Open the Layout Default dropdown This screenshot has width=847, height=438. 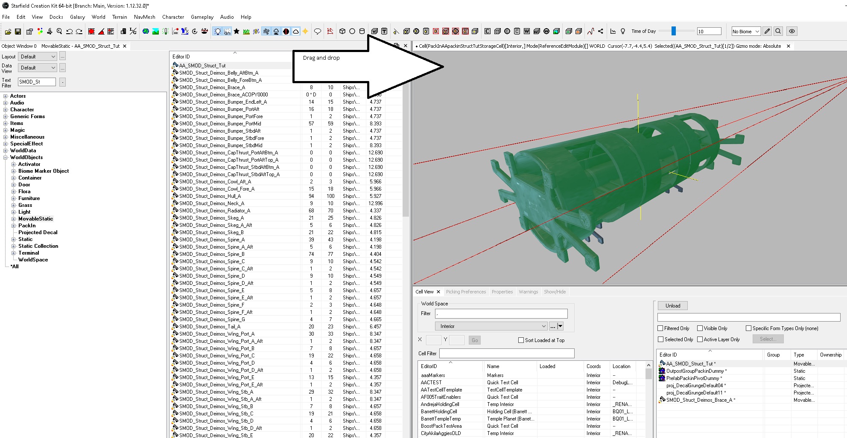38,57
